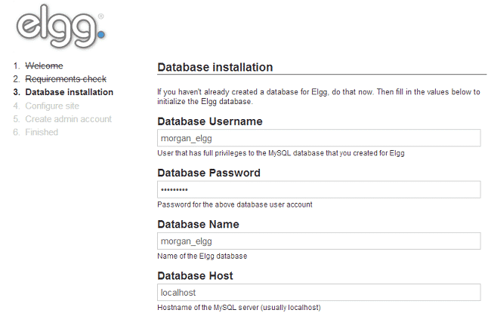Click into the Database Password field
This screenshot has height=313, width=491.
319,189
